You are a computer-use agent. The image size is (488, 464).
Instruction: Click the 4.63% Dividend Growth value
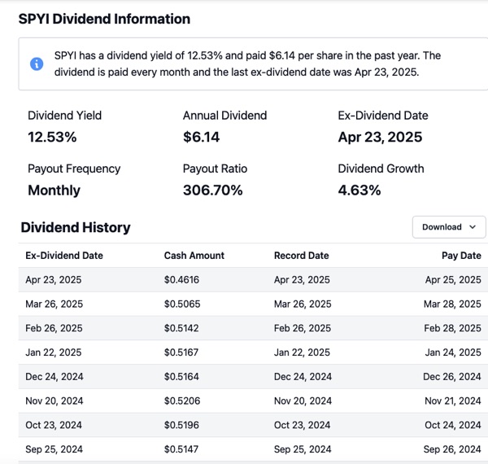359,190
